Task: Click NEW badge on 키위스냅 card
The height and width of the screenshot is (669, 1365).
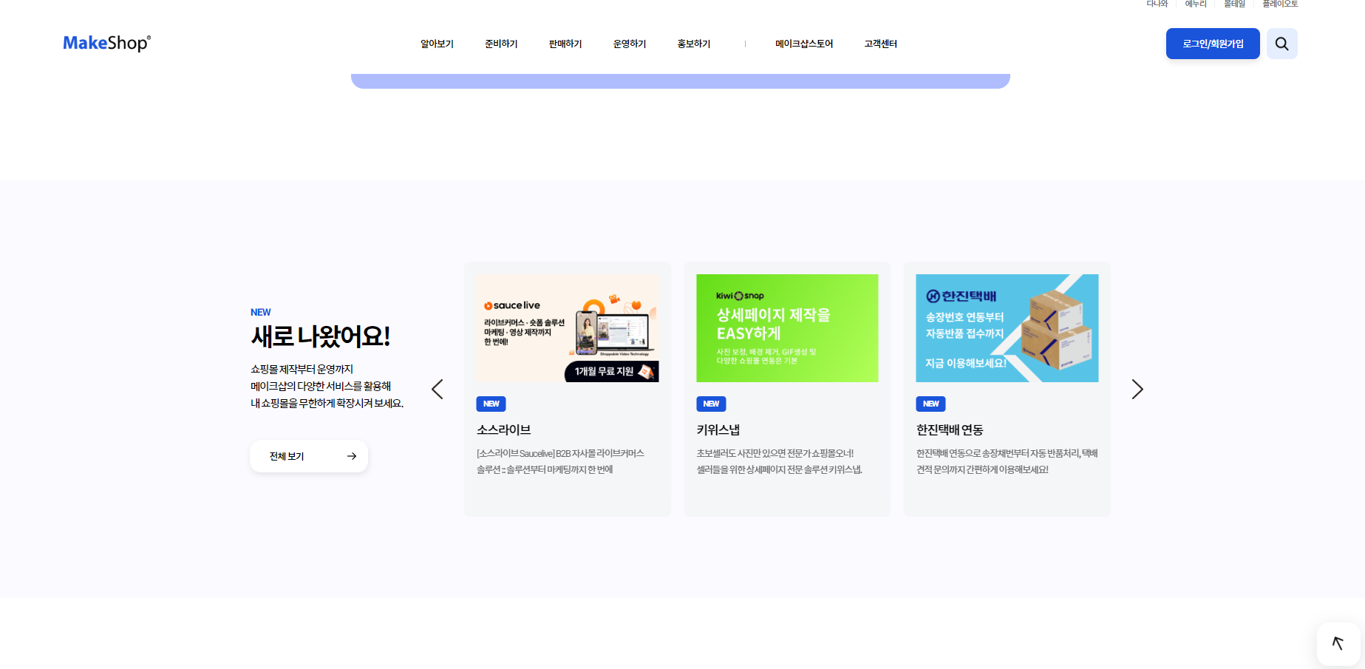Action: click(711, 404)
